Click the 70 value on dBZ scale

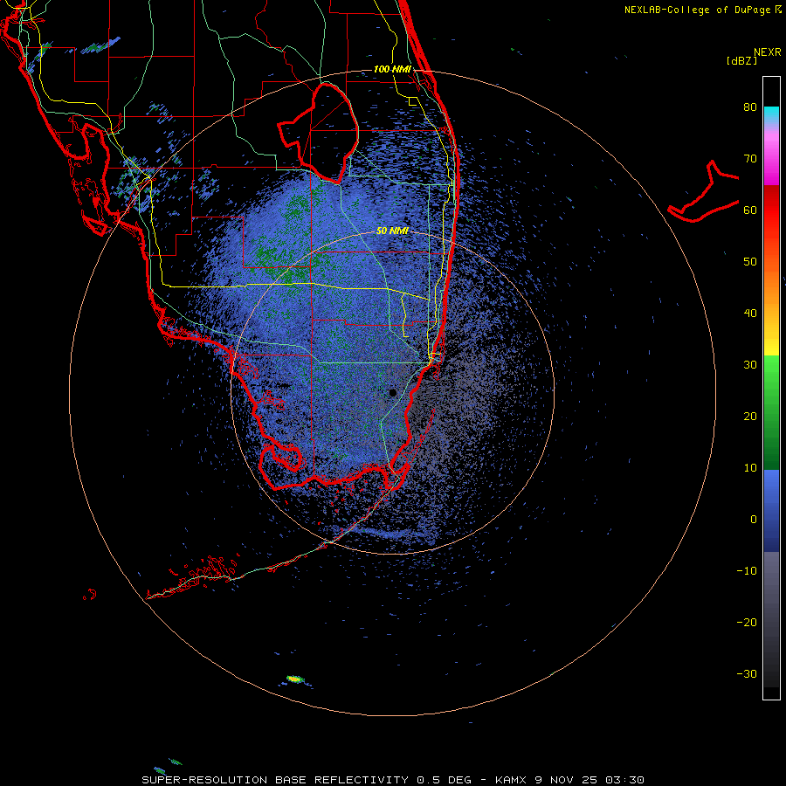[x=750, y=158]
